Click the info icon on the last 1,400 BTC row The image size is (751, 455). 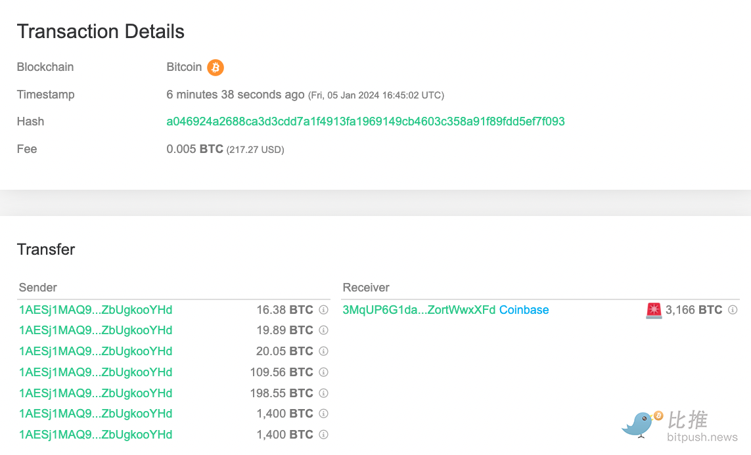click(323, 435)
